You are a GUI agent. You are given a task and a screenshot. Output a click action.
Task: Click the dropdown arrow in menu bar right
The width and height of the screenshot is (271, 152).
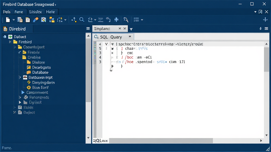click(255, 12)
